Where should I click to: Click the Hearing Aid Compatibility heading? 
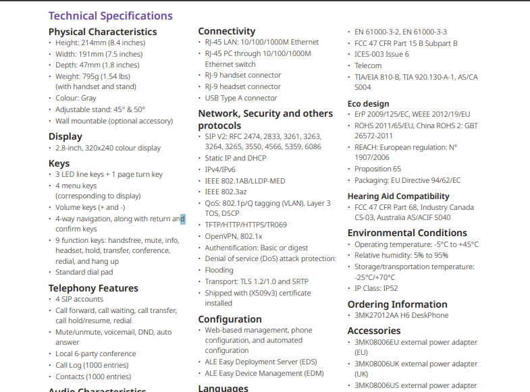point(398,196)
